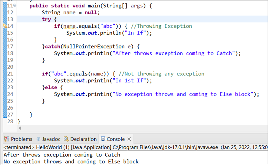Switch to the Javadoc tab
The image size is (268, 165).
click(48, 139)
